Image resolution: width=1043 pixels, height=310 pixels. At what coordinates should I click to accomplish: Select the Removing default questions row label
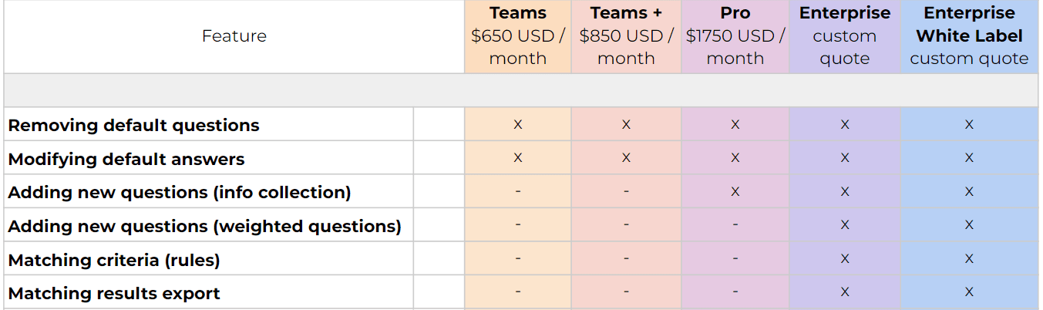[x=133, y=125]
